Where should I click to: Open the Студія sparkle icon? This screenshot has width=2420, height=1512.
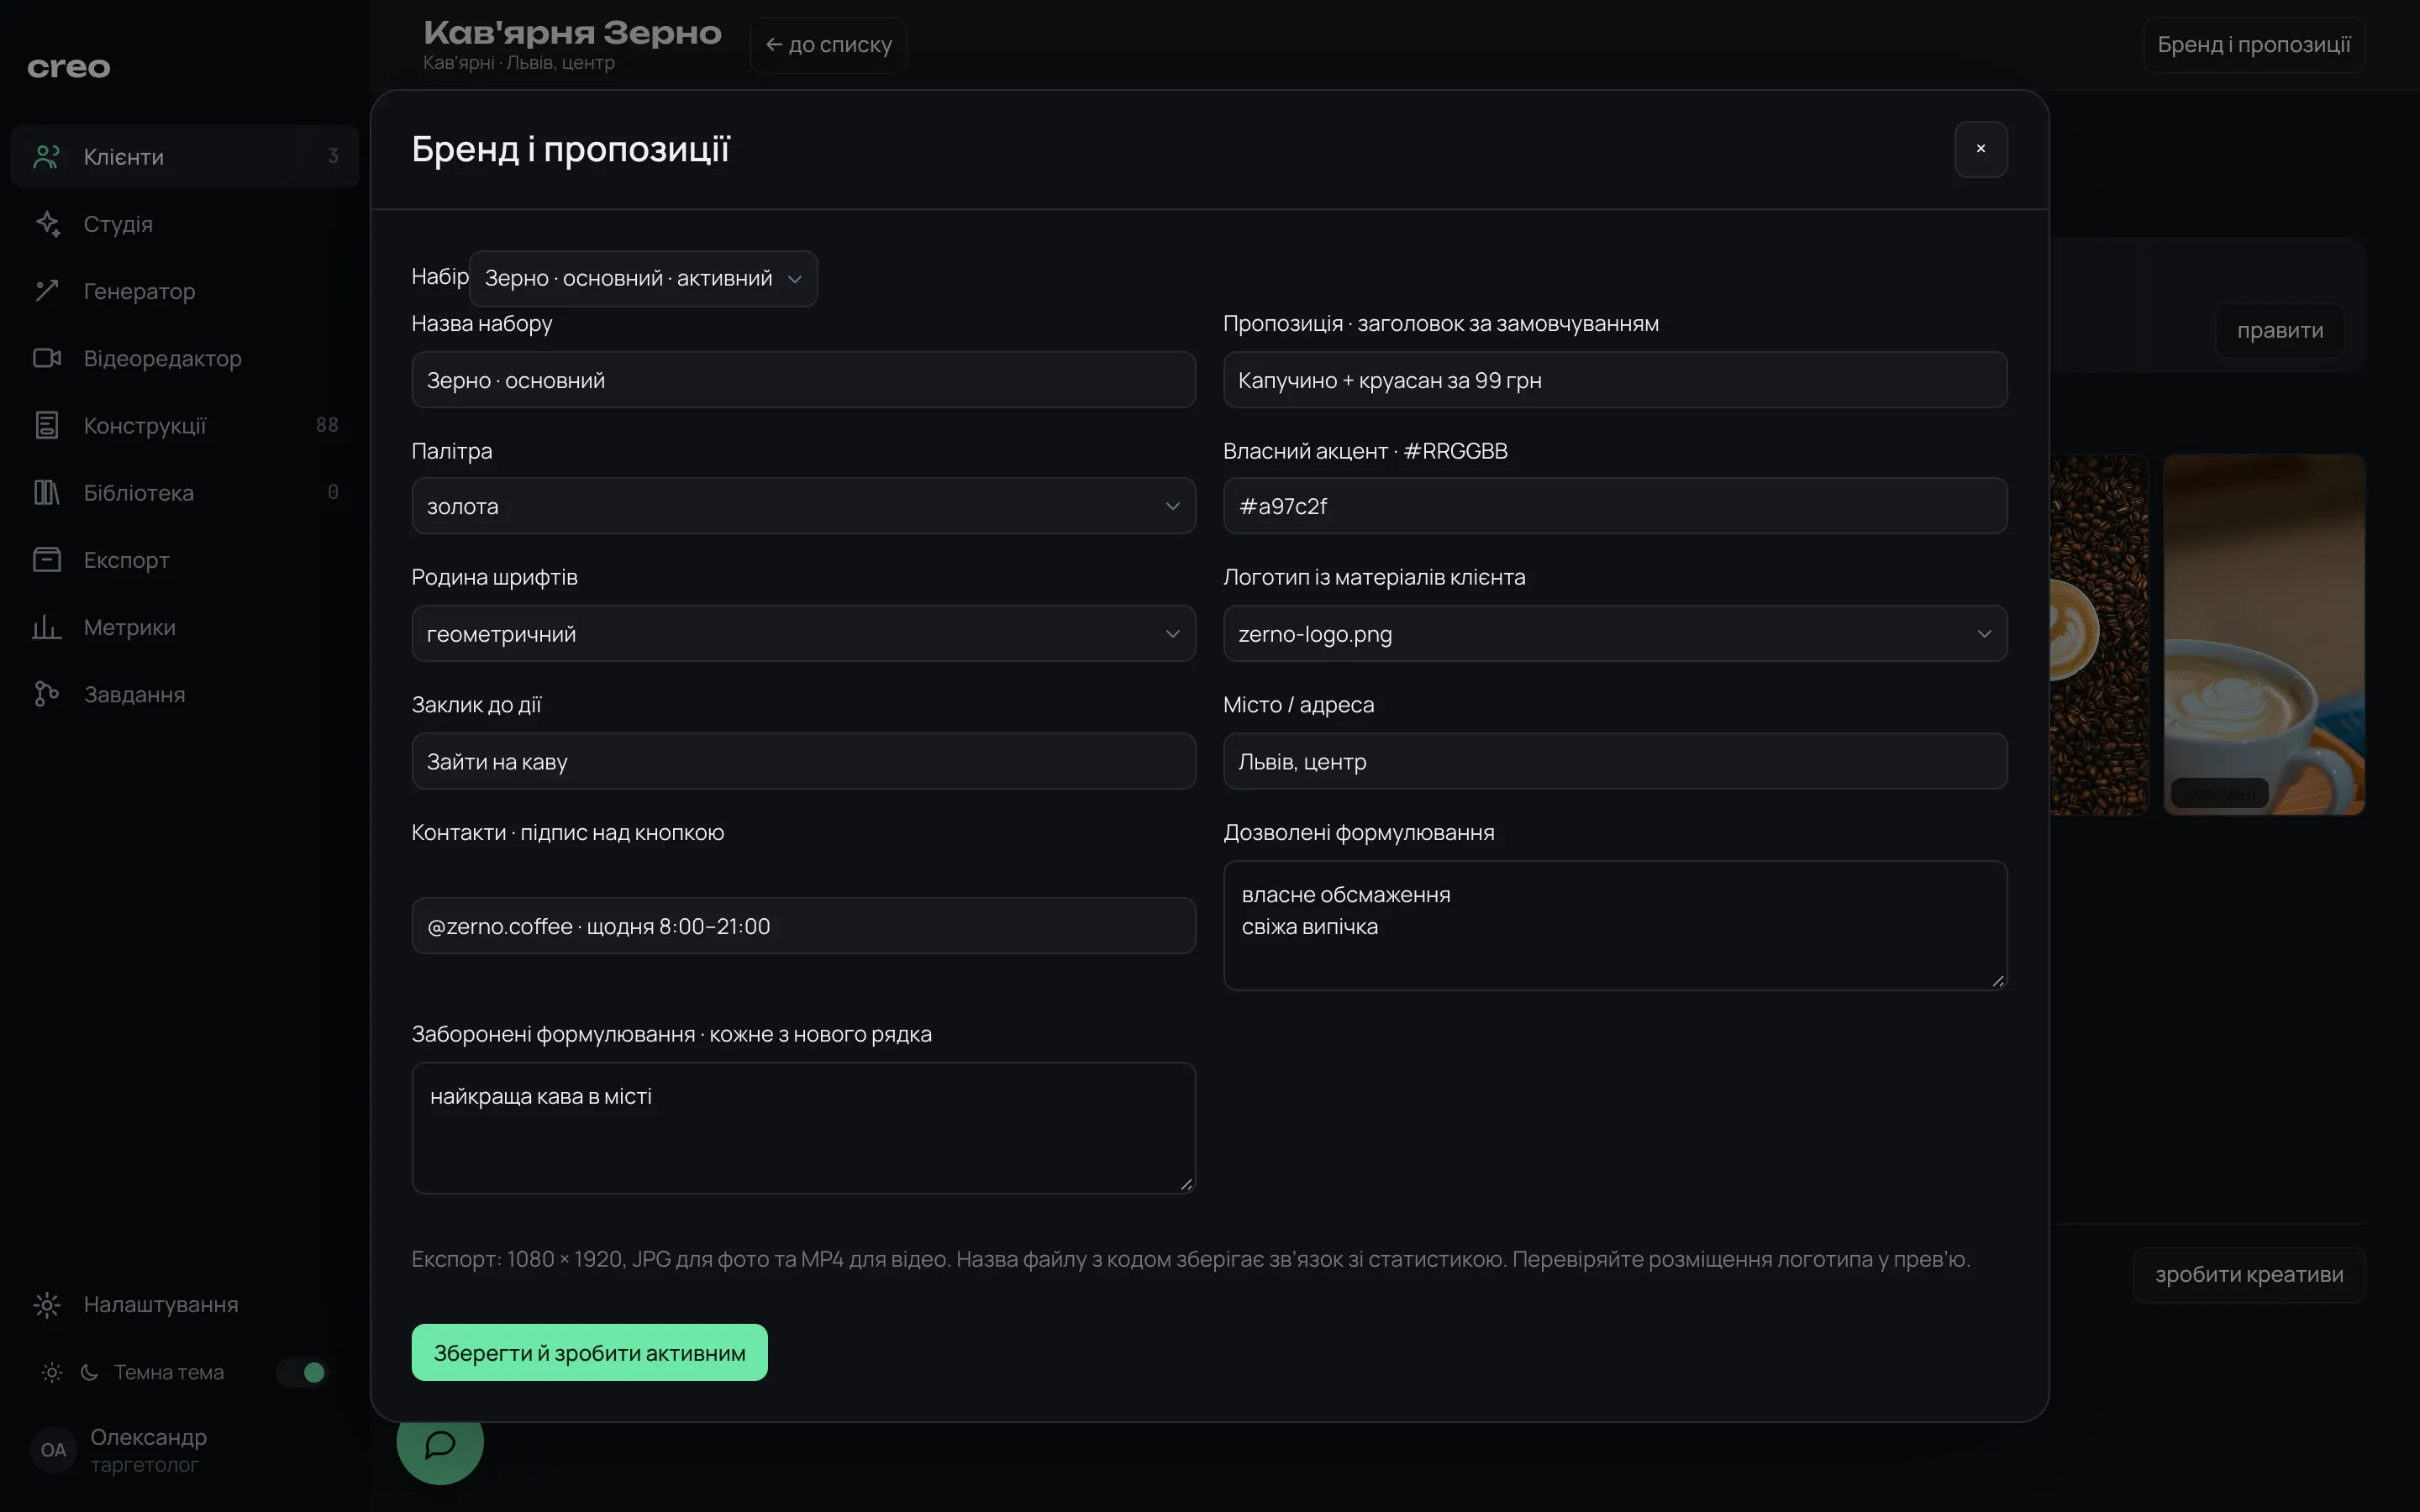(47, 224)
